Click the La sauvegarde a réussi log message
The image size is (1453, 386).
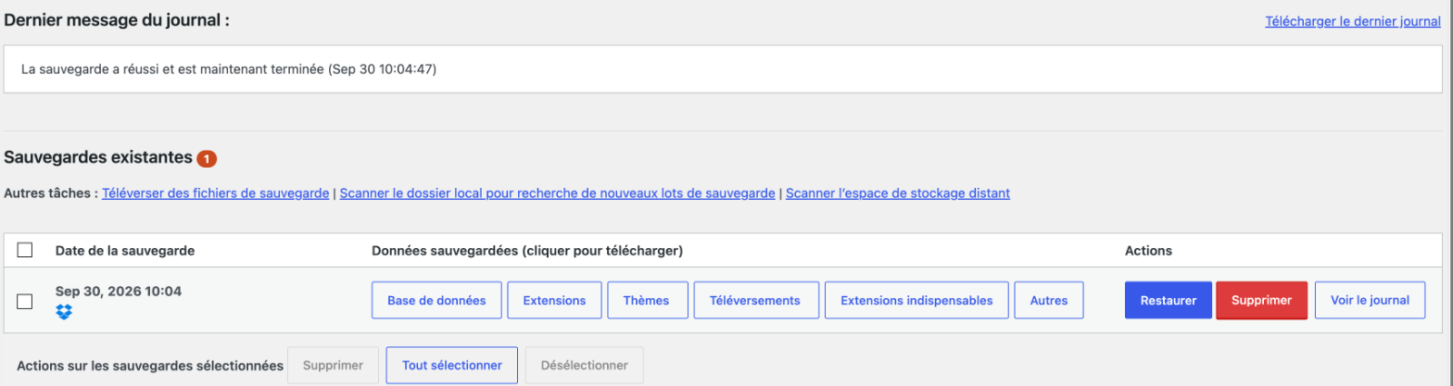coord(228,69)
